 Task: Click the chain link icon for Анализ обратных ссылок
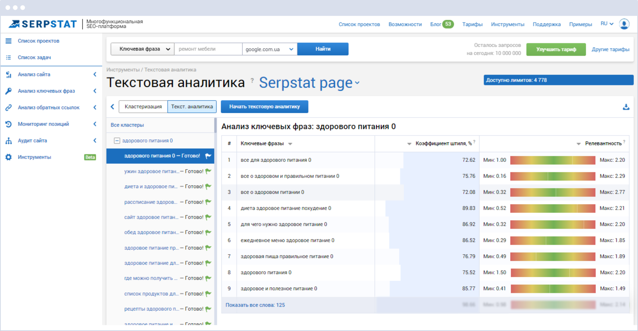click(x=8, y=107)
